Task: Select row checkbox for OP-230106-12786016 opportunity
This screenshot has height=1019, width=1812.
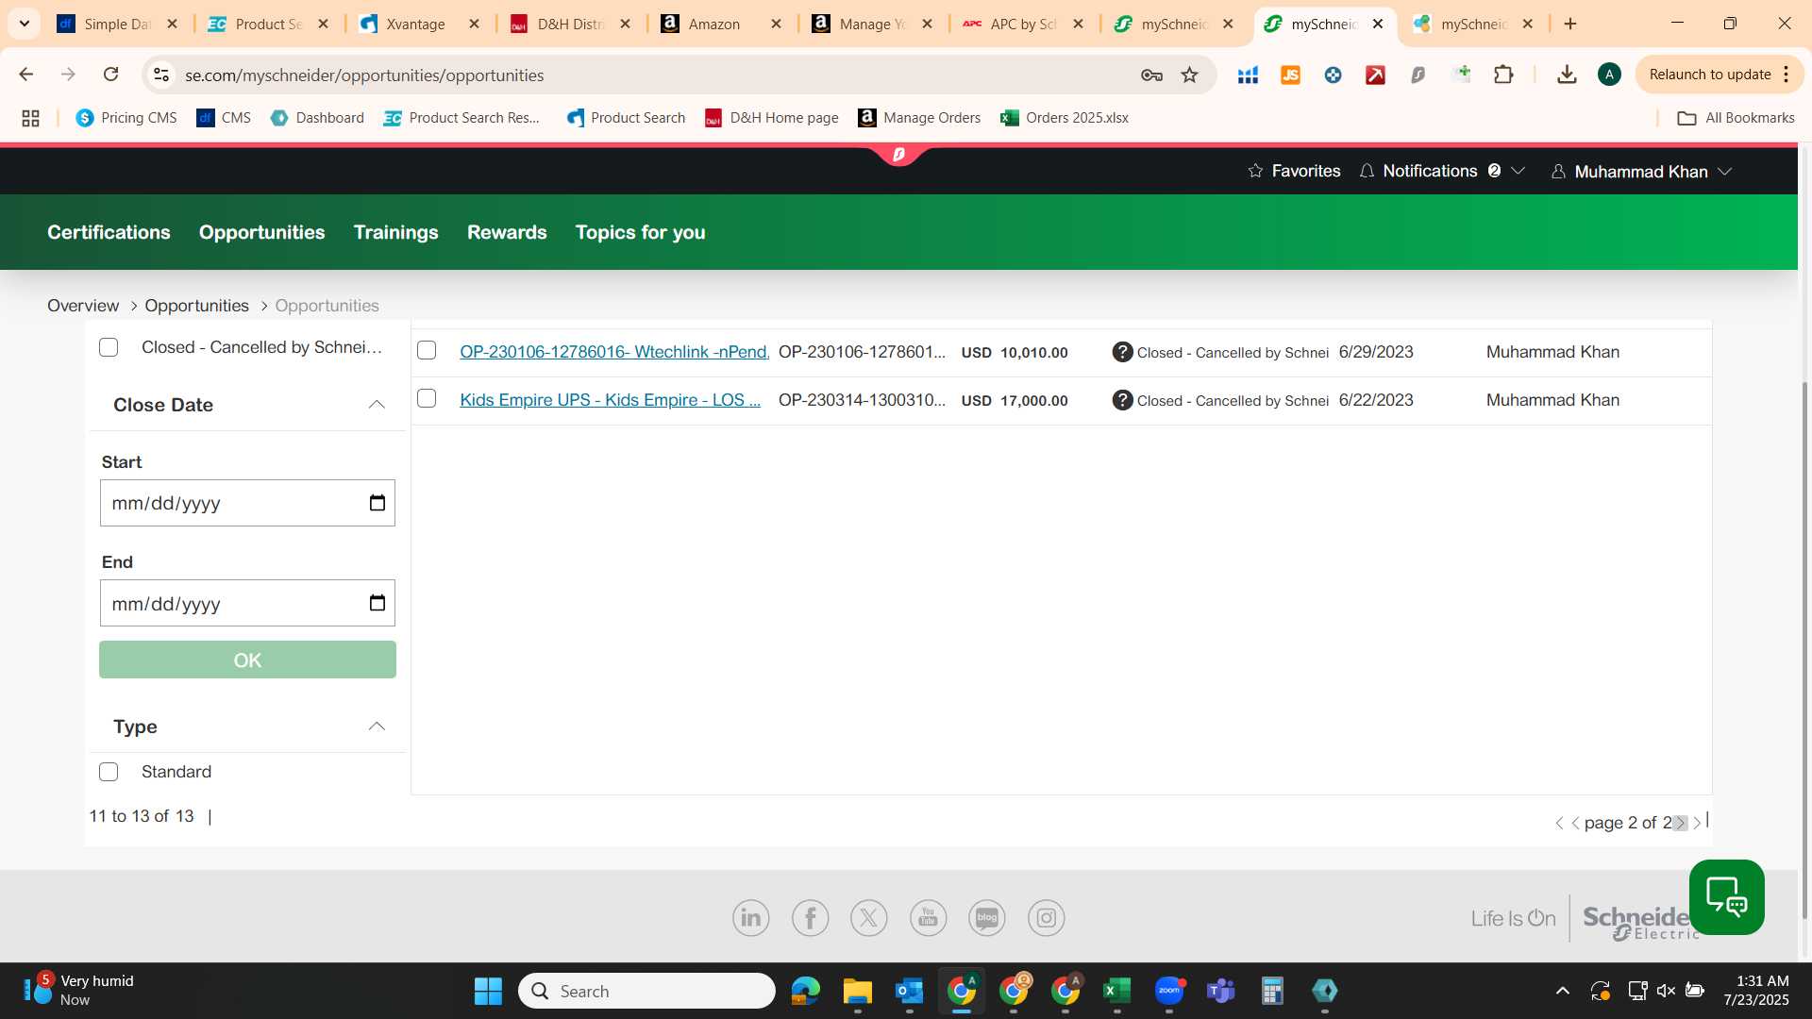Action: click(427, 351)
